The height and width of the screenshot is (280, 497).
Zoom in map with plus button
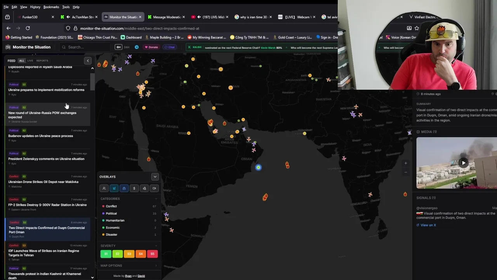(x=406, y=163)
